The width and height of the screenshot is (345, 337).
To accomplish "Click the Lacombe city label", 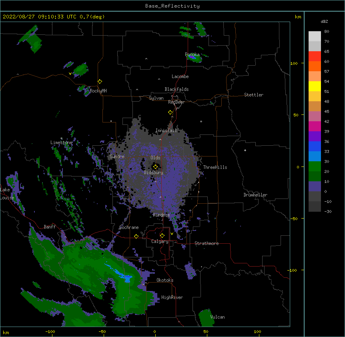I will tap(180, 76).
